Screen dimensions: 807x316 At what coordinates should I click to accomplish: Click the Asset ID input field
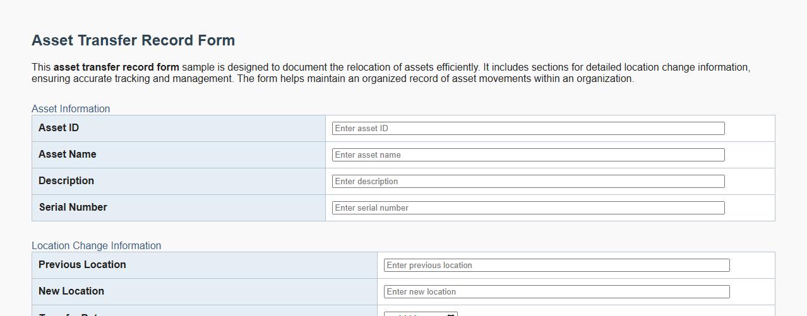(528, 128)
